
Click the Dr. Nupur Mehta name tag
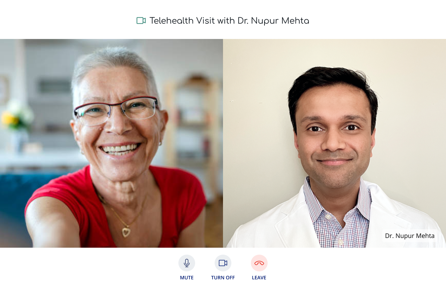click(x=410, y=236)
